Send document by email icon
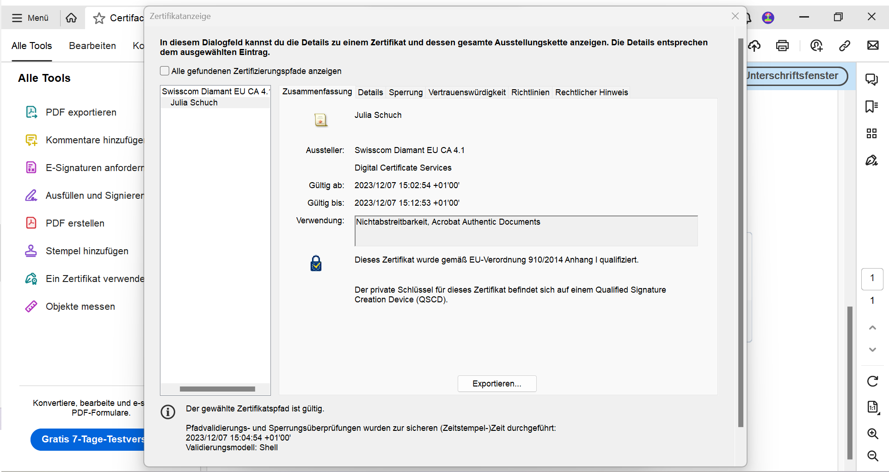This screenshot has width=889, height=472. point(873,45)
